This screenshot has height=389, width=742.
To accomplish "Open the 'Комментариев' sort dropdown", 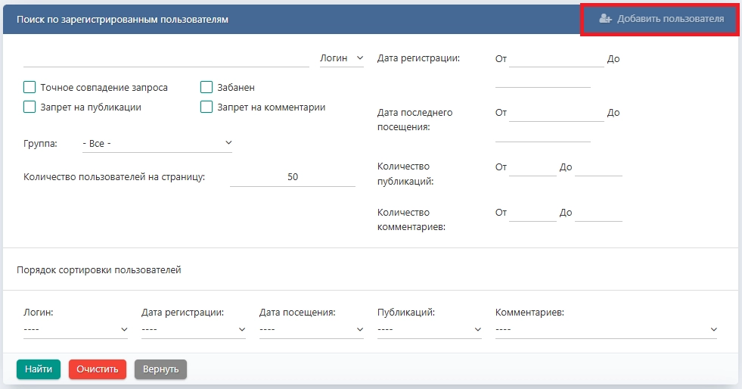I will click(x=606, y=329).
